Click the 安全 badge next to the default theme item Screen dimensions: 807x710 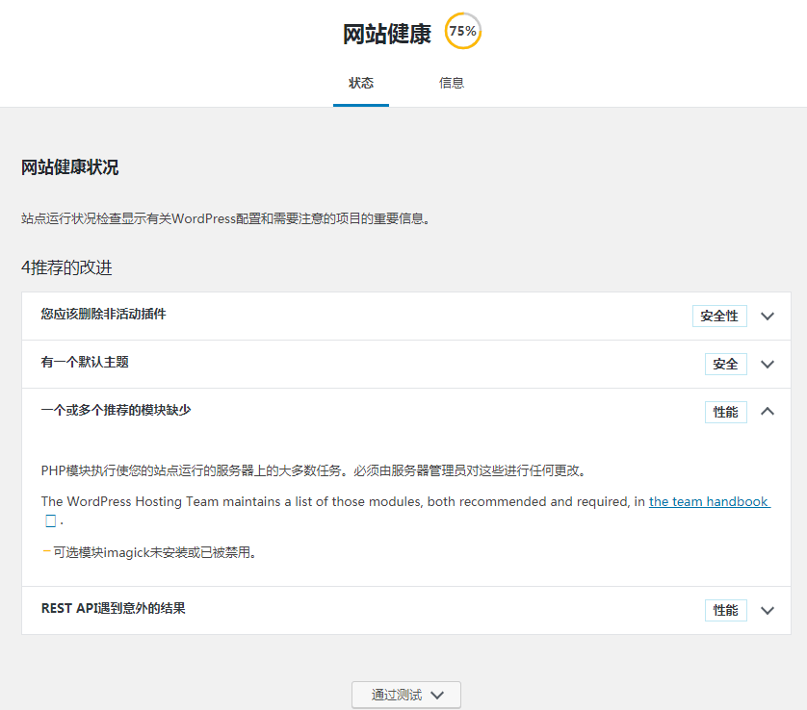[725, 364]
